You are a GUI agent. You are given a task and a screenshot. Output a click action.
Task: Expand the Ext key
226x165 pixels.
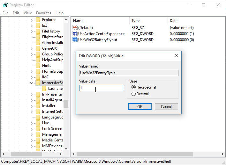(x=32, y=26)
